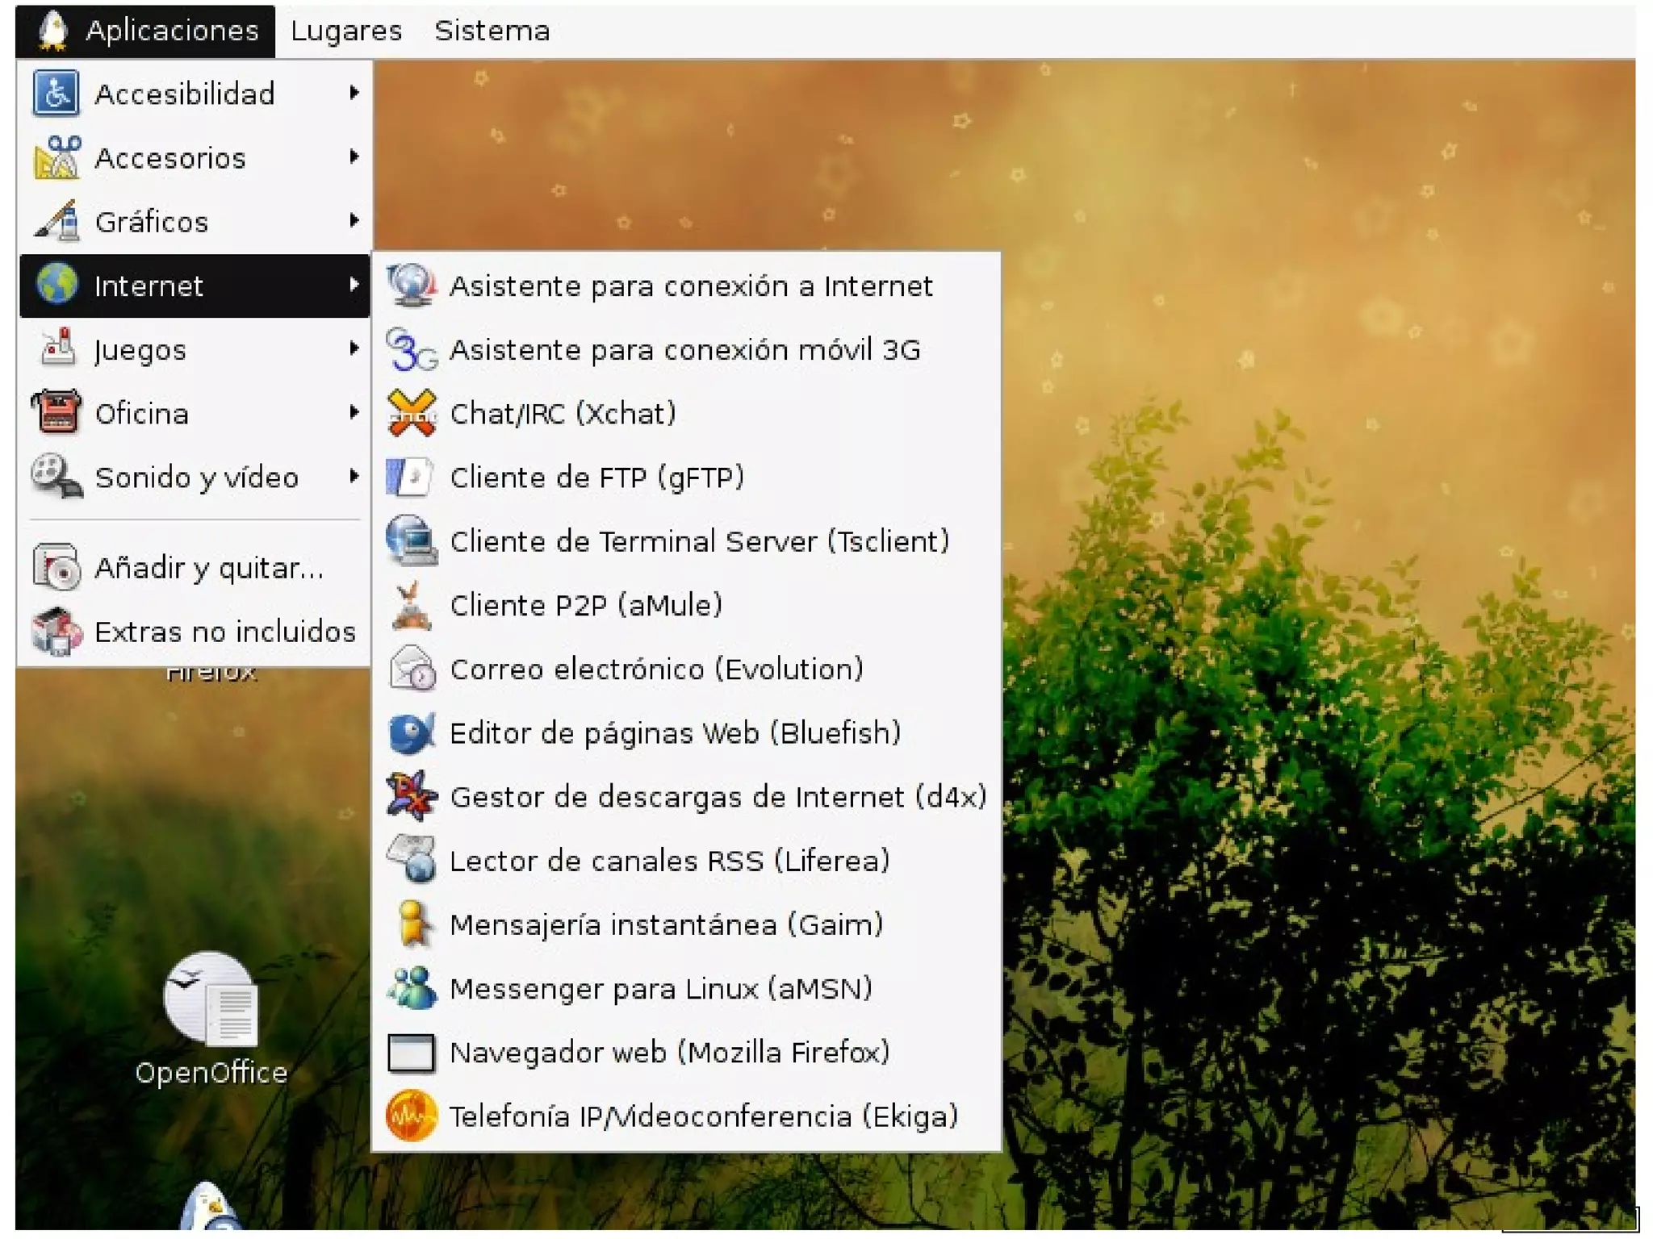This screenshot has height=1239, width=1653.
Task: Launch Navegador web (Mozilla Firefox)
Action: point(668,1052)
